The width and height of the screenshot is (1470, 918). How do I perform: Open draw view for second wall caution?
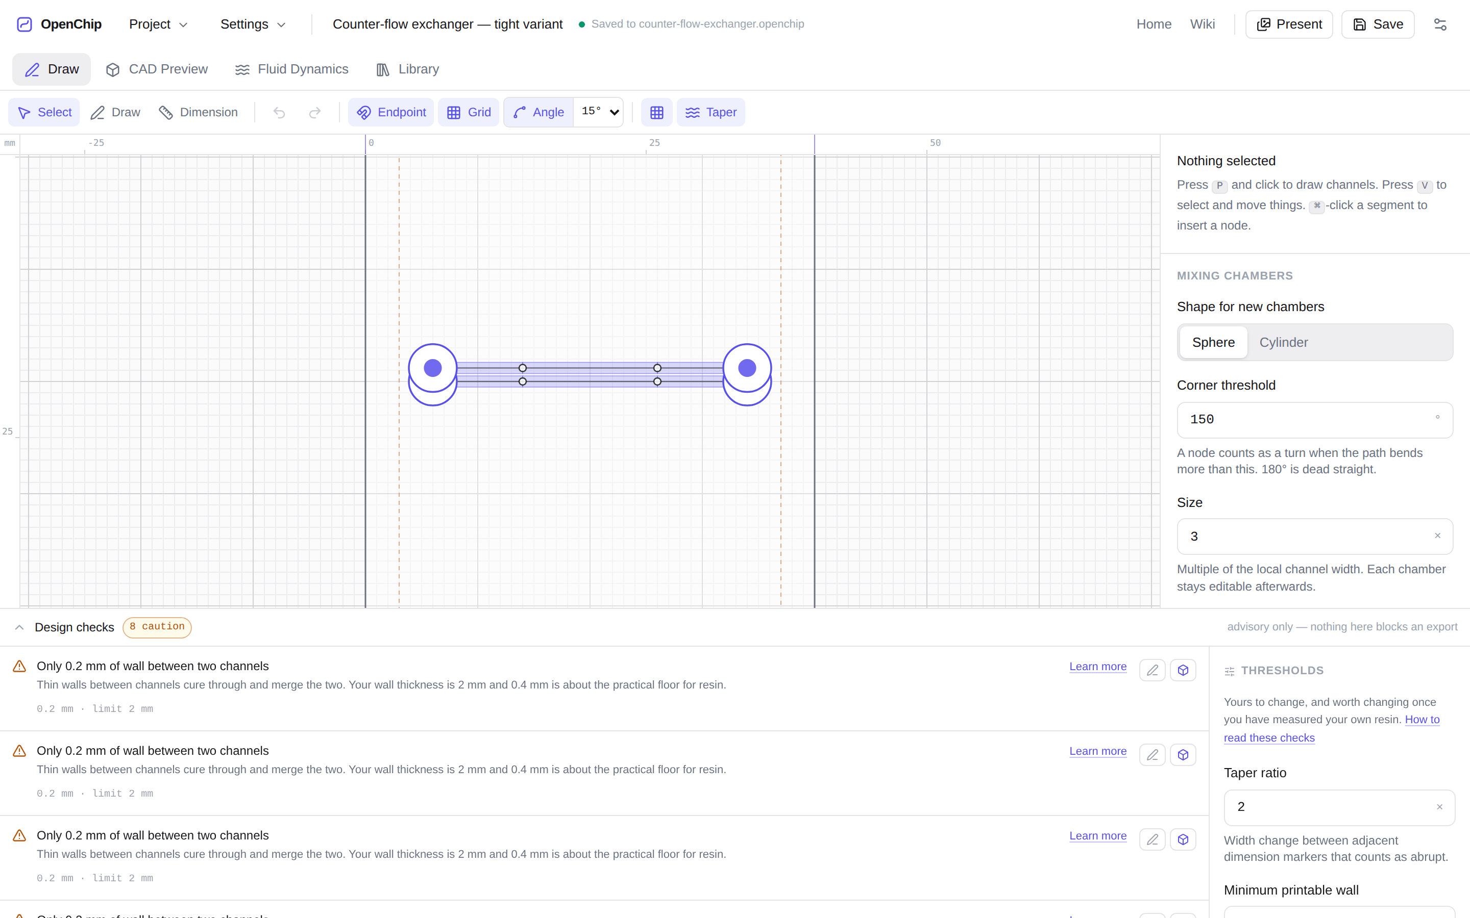pyautogui.click(x=1153, y=755)
